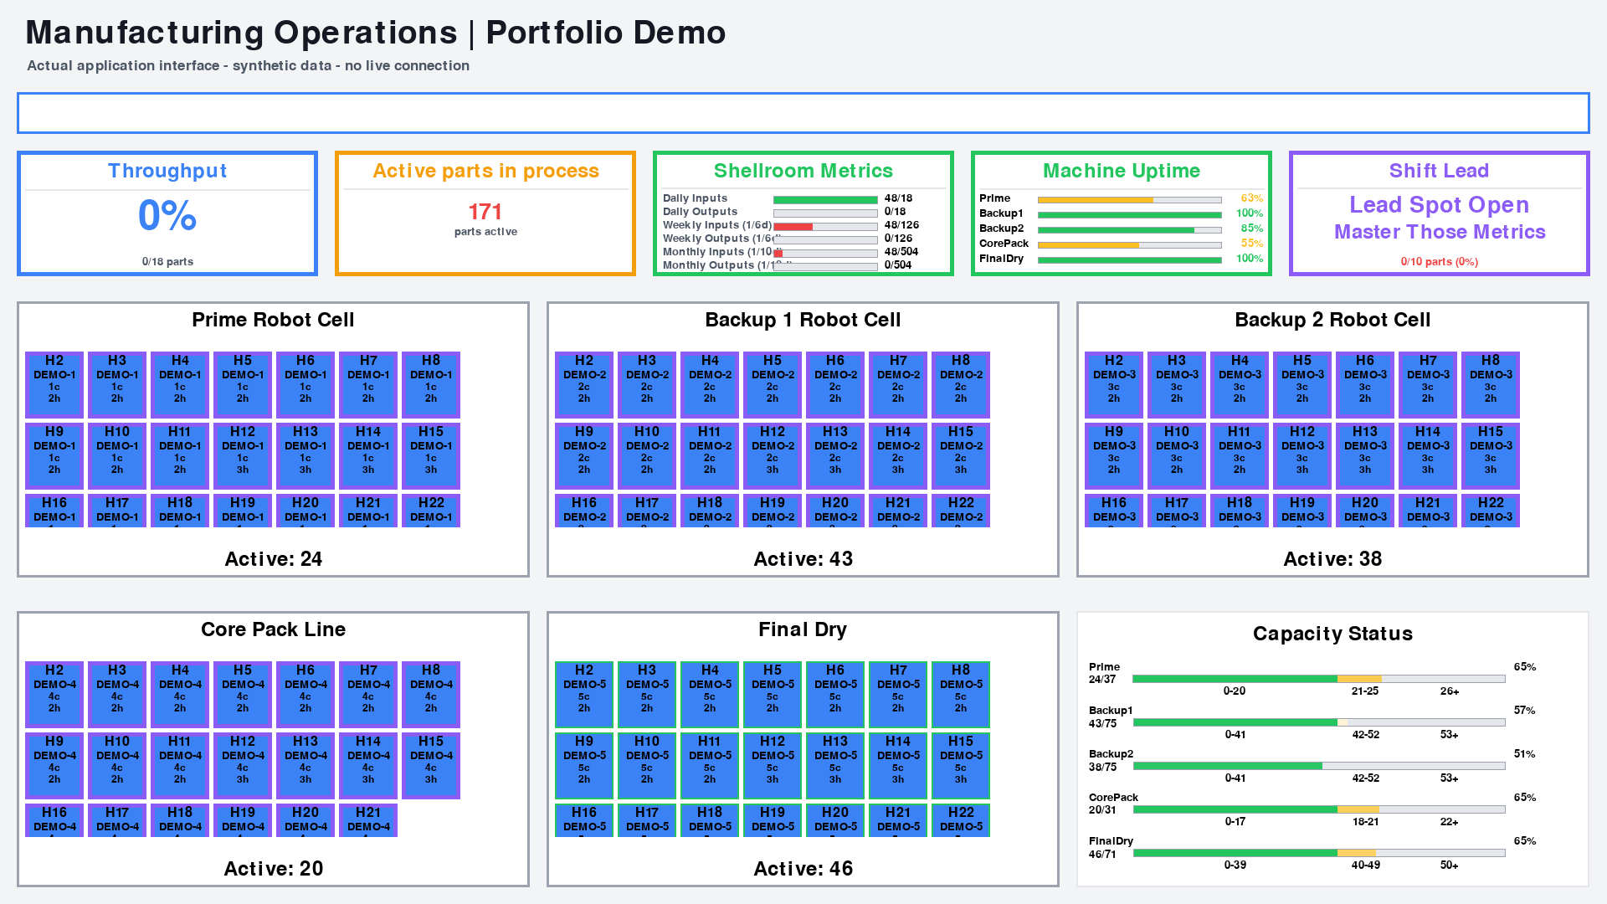Select tile H5 in Backup 1 Robot Cell
This screenshot has height=904, width=1607.
coord(773,385)
